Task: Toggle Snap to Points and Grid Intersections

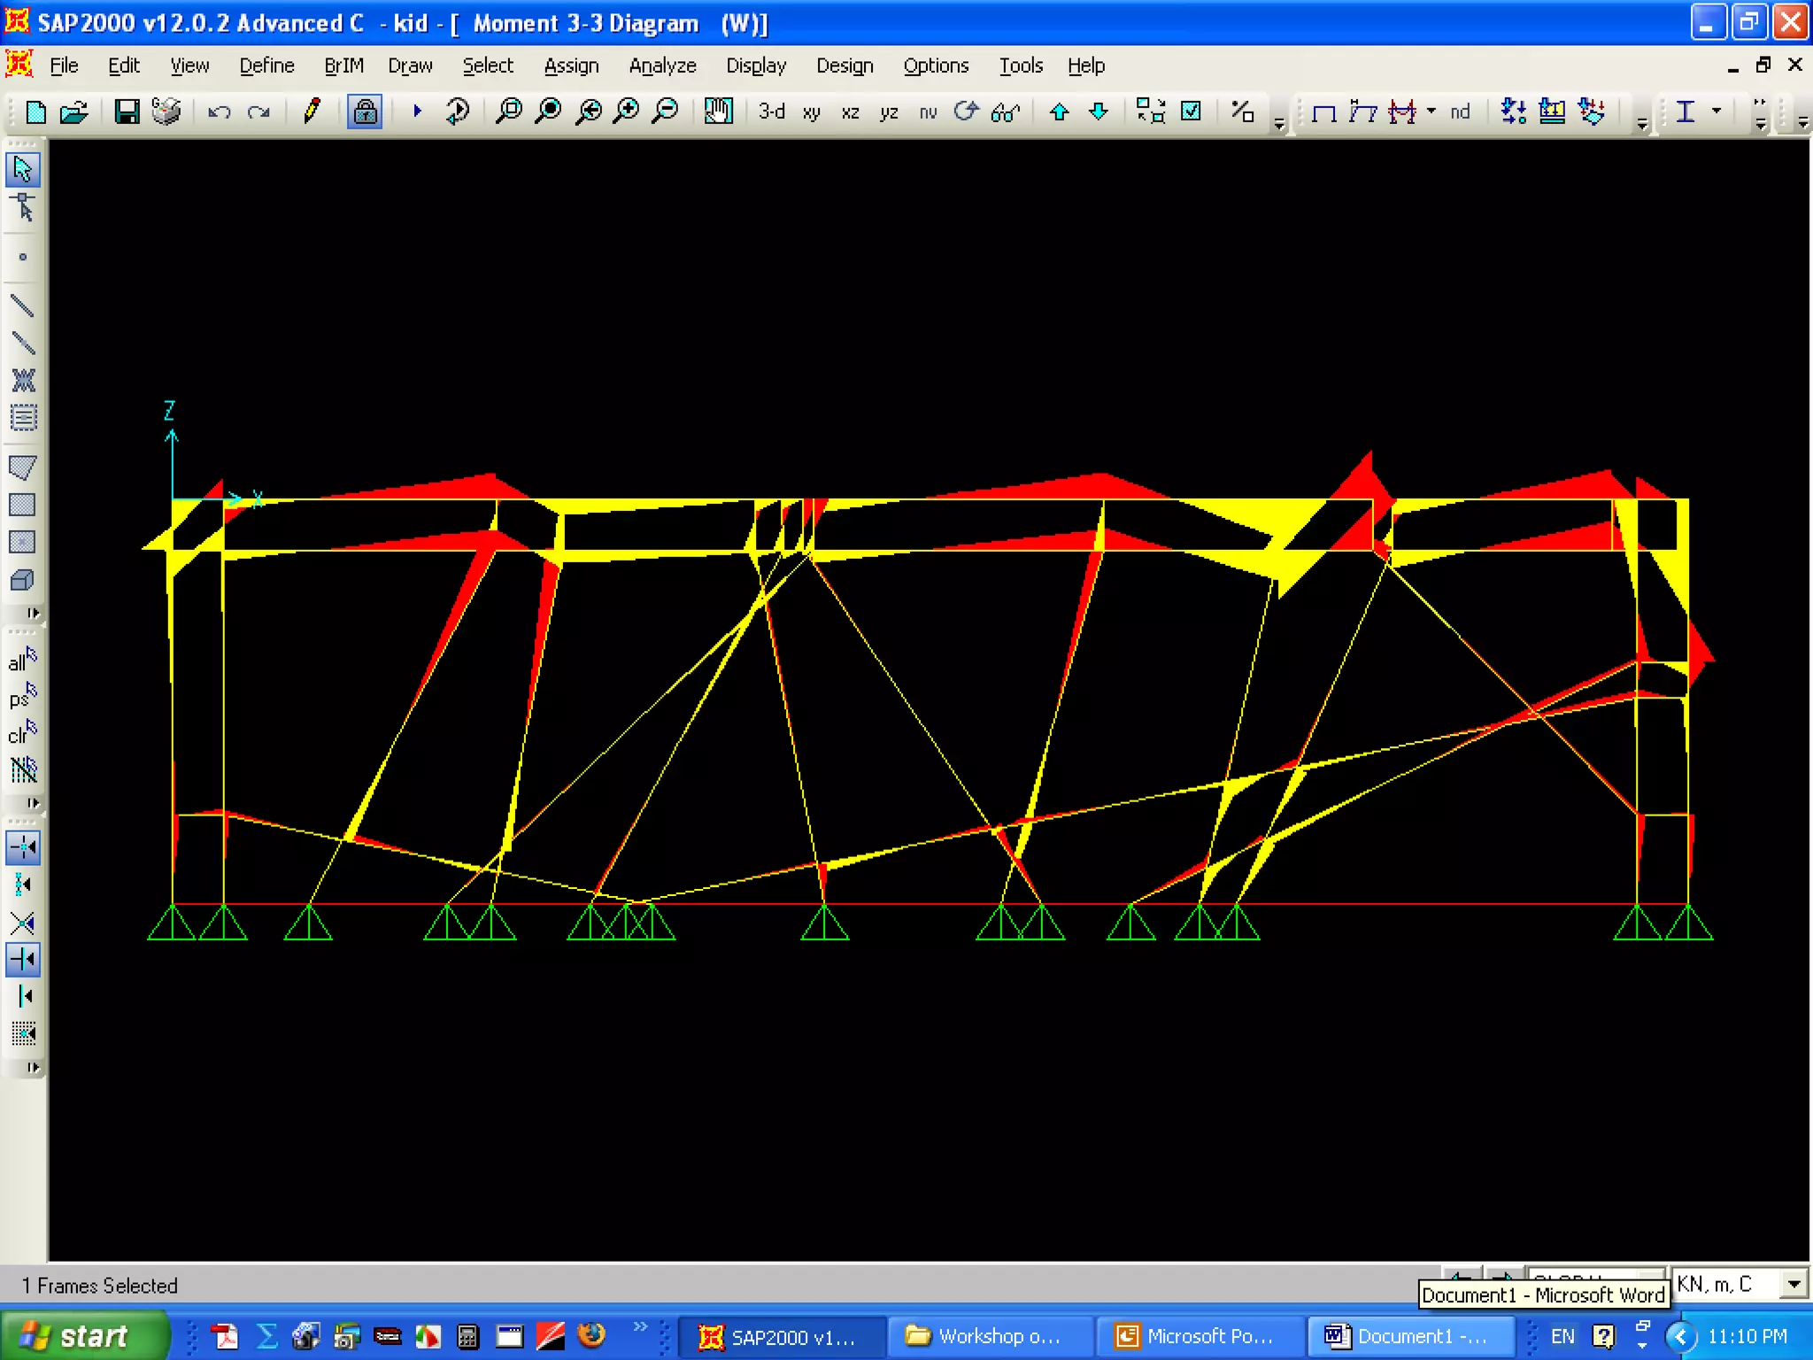Action: click(22, 848)
